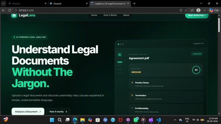This screenshot has height=124, width=221.
Task: Show hidden system tray icons
Action: click(175, 120)
